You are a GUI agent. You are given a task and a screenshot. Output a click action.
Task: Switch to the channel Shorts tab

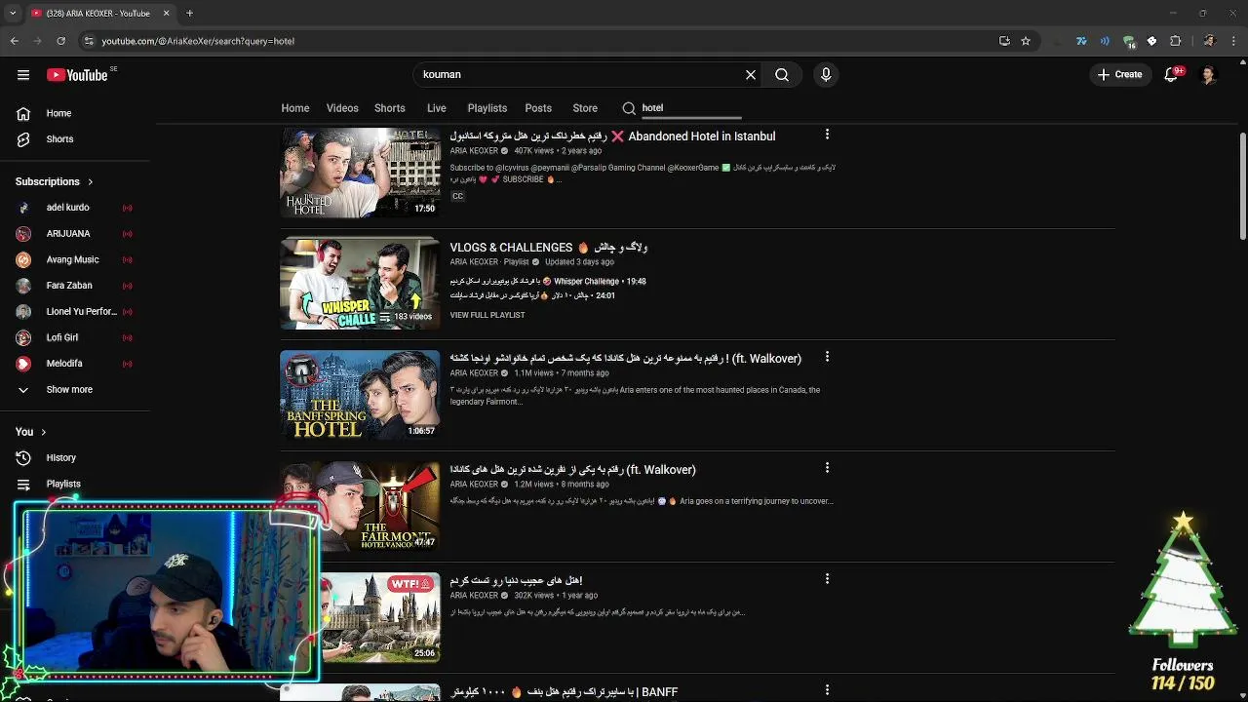click(390, 108)
